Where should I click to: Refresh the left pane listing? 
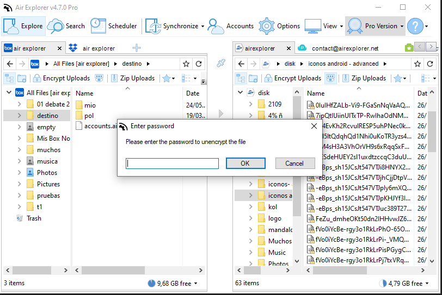pyautogui.click(x=199, y=64)
